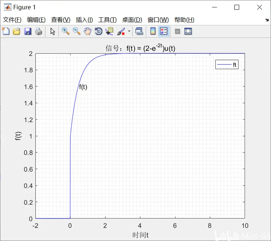Toggle the legend using the Insert Legend icon
Viewport: 271px width, 241px height.
pos(163,31)
